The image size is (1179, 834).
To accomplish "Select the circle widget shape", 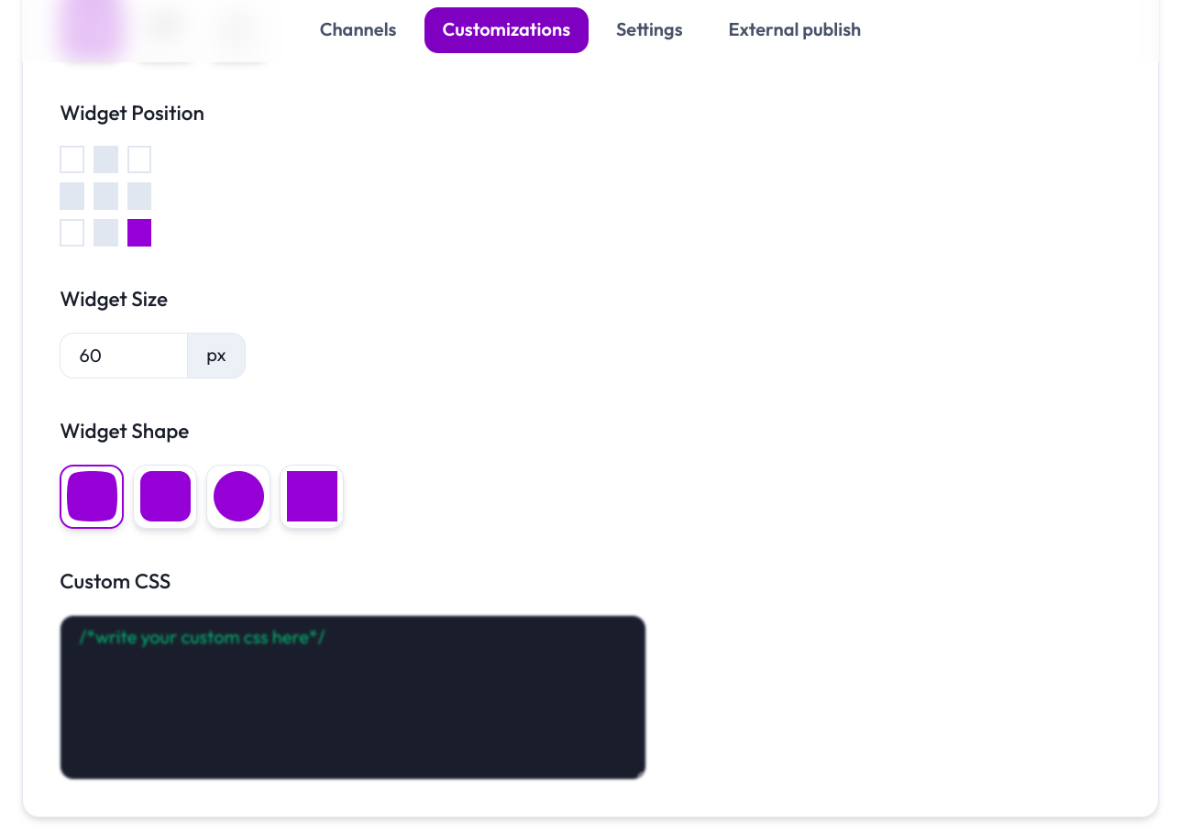I will 238,497.
